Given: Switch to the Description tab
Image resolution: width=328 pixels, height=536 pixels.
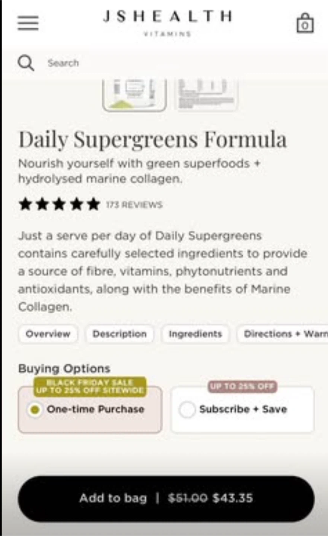Looking at the screenshot, I should point(120,334).
